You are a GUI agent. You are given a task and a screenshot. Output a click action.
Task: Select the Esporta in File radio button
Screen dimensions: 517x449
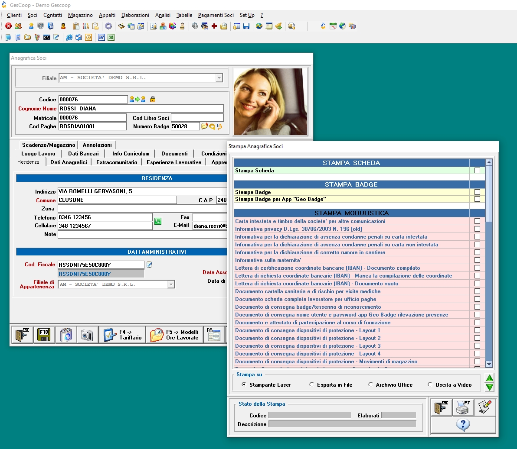click(311, 384)
